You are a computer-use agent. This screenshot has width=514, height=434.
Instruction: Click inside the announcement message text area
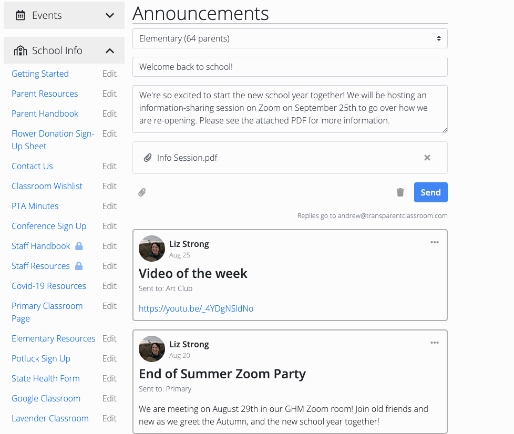(x=290, y=109)
